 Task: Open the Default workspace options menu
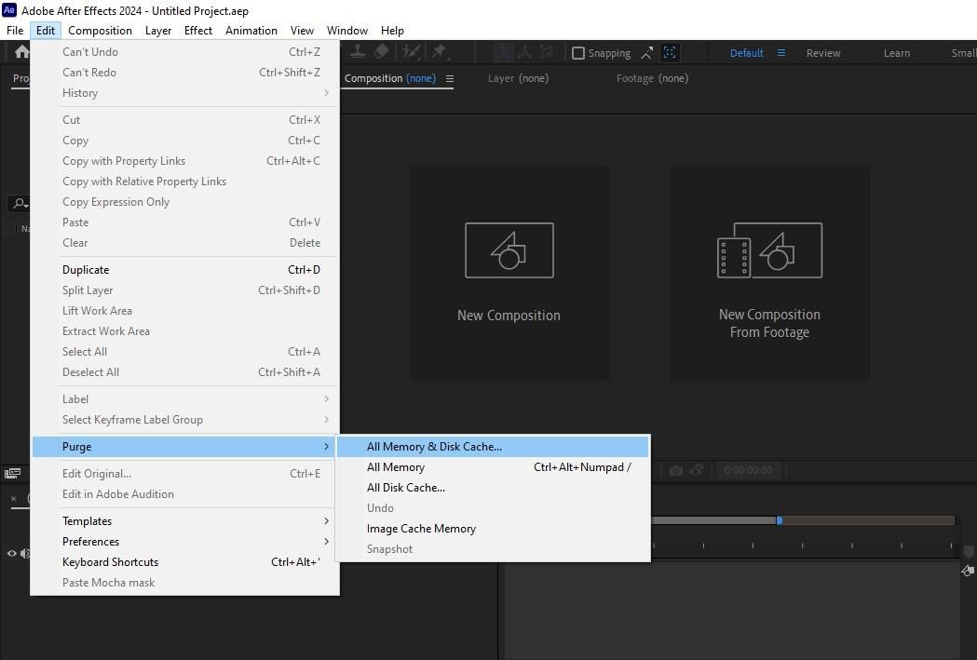781,53
